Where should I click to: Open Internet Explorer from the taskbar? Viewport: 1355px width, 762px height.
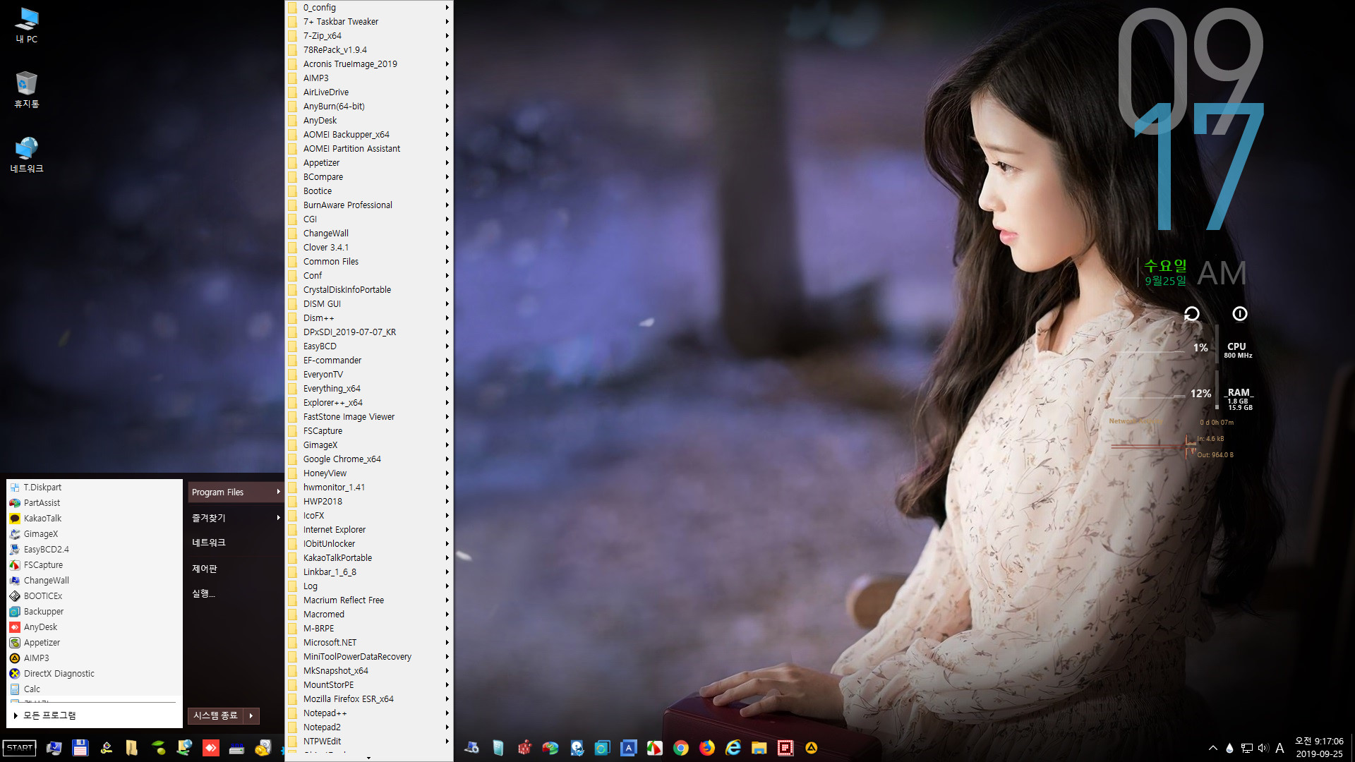coord(733,748)
